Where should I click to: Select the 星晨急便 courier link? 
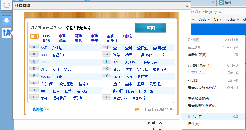[160, 69]
